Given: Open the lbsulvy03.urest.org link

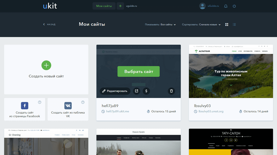Looking at the screenshot, I should pyautogui.click(x=211, y=111).
